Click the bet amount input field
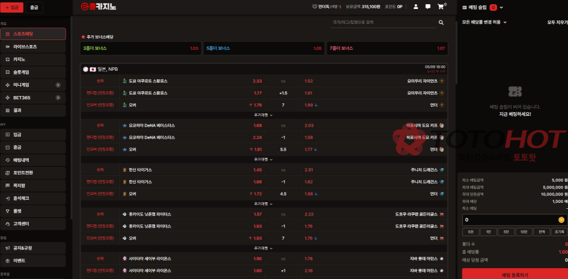Screen dimensions: 568x279 coord(515,220)
